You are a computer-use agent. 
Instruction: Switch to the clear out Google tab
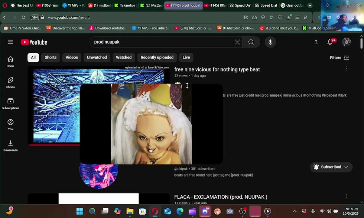(x=292, y=5)
